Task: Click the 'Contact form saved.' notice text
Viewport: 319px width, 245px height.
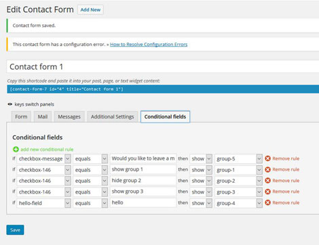Action: [34, 26]
